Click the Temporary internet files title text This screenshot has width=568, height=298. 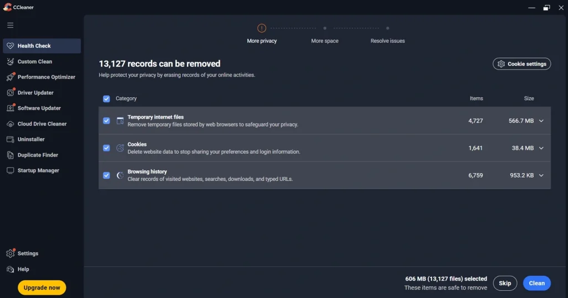click(155, 117)
